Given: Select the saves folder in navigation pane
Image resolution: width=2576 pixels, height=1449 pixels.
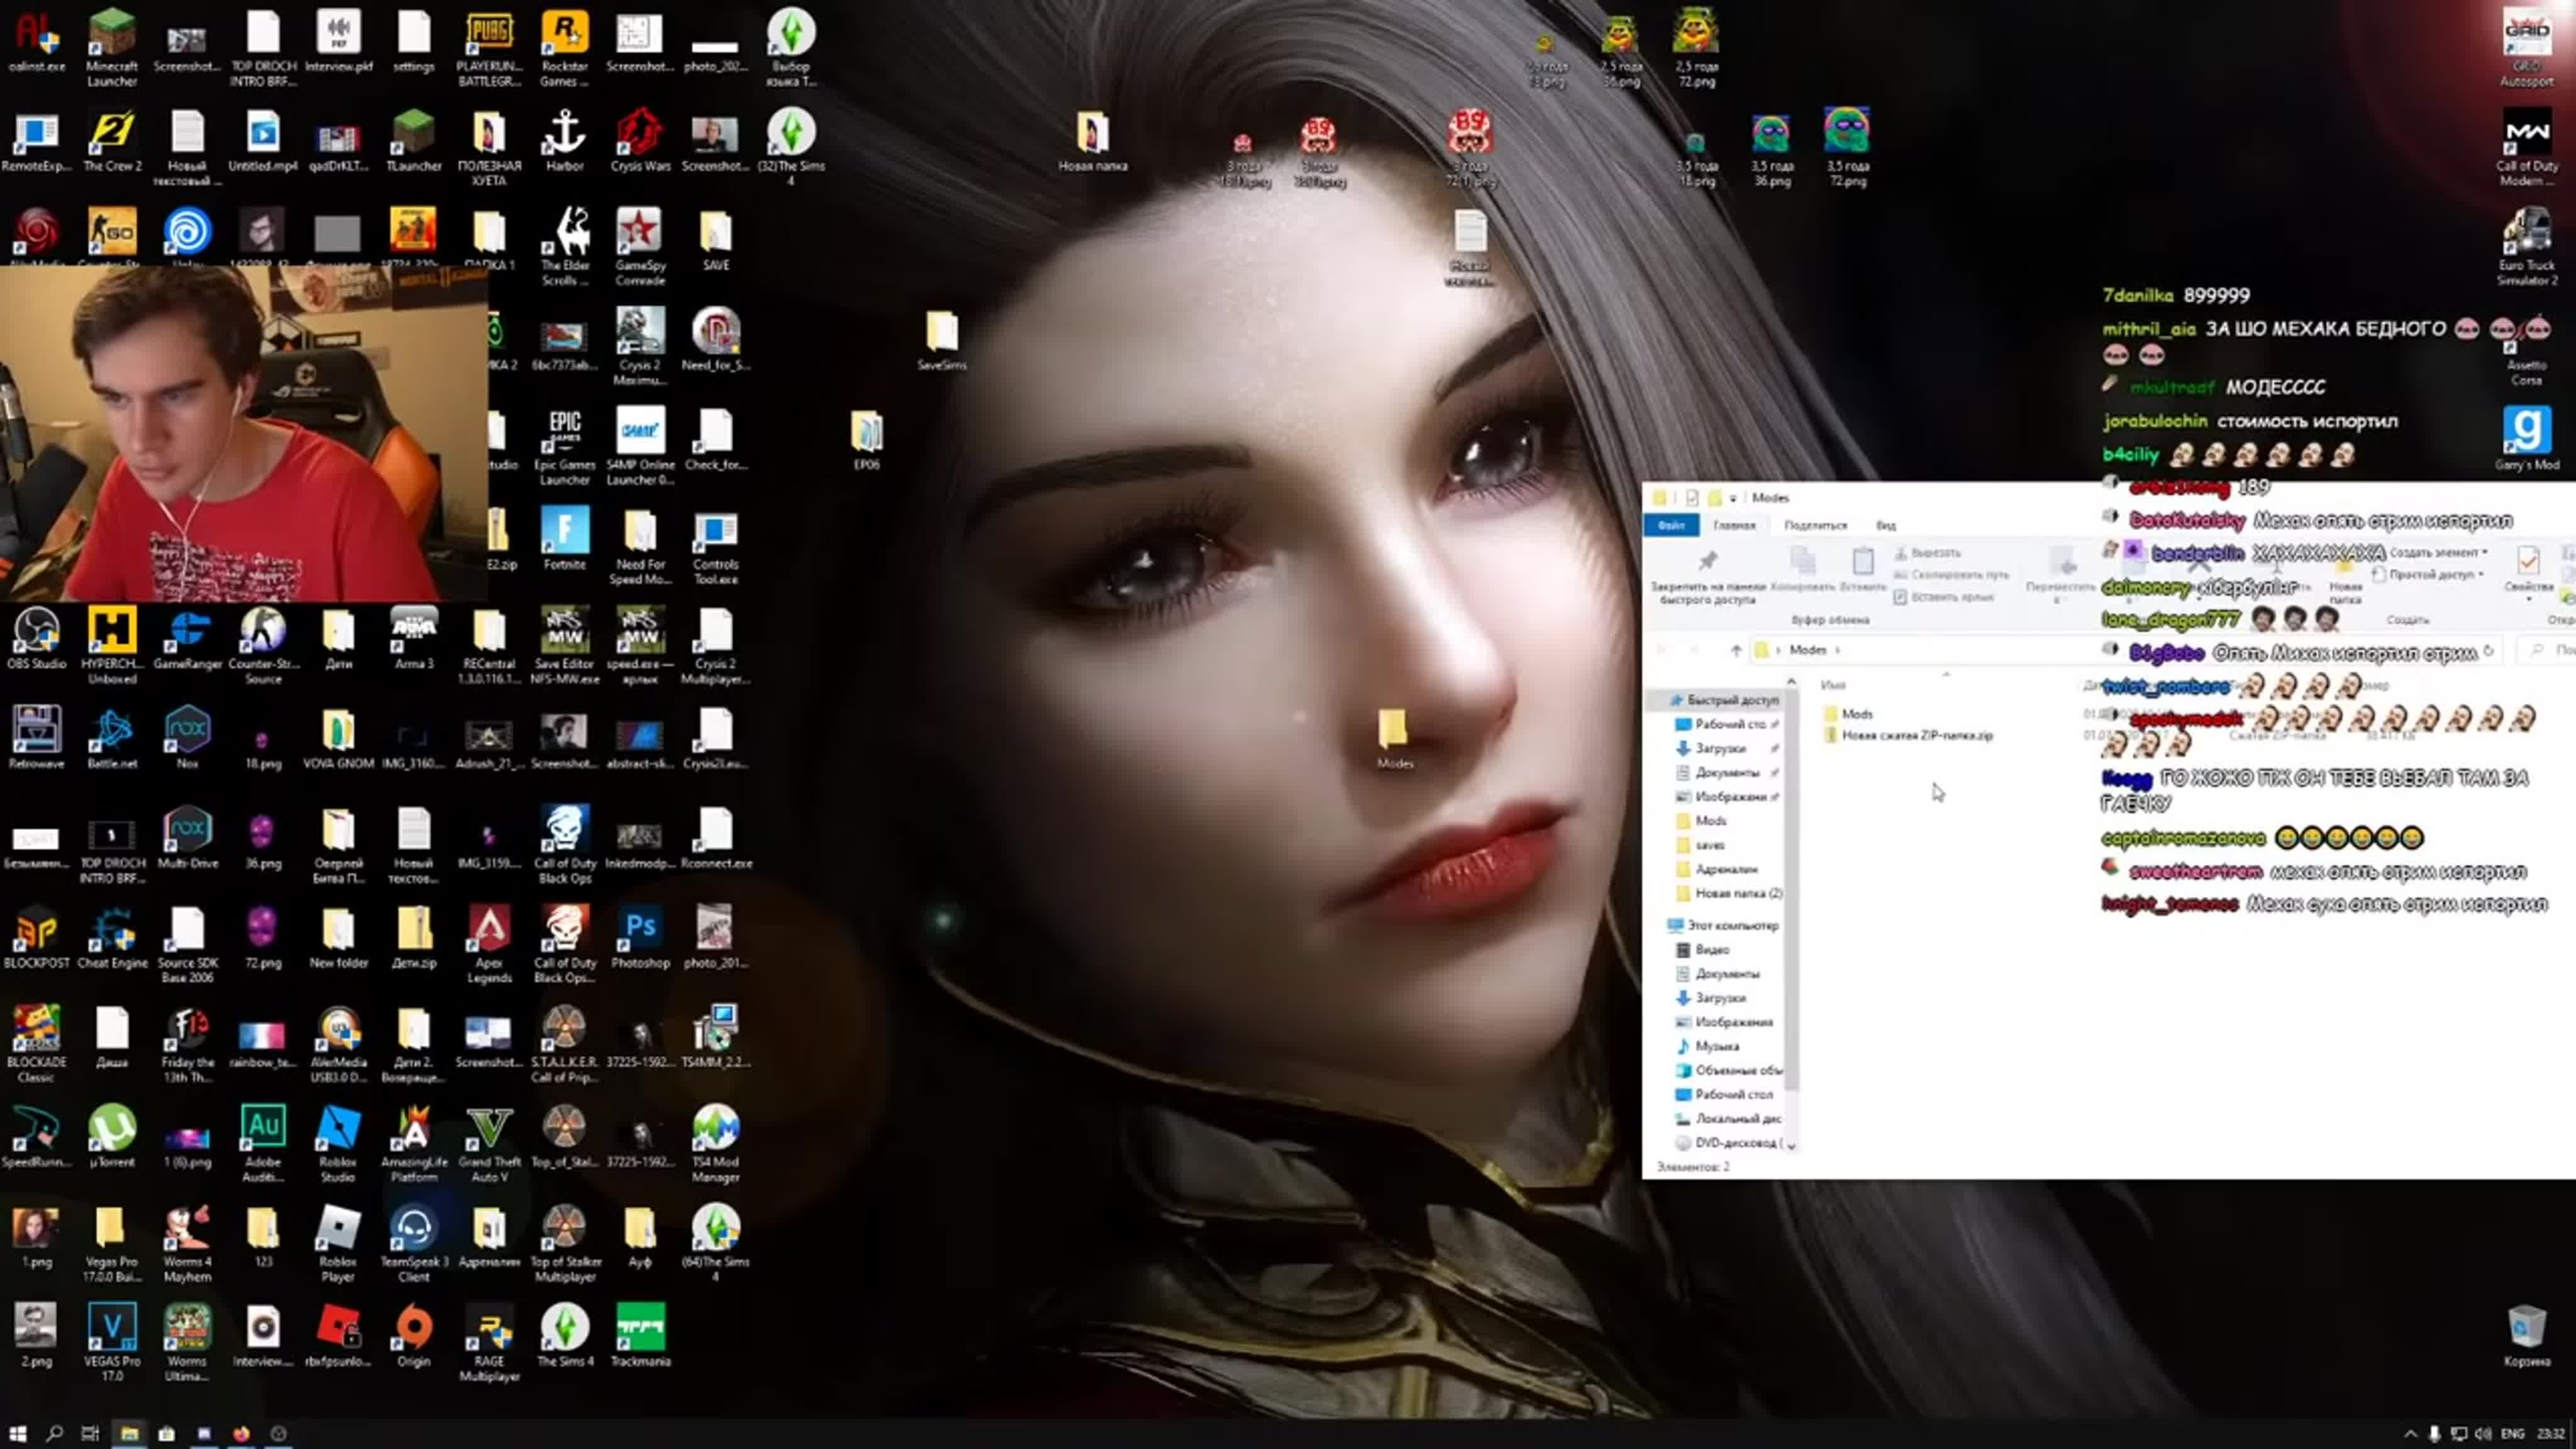Looking at the screenshot, I should pyautogui.click(x=1709, y=845).
